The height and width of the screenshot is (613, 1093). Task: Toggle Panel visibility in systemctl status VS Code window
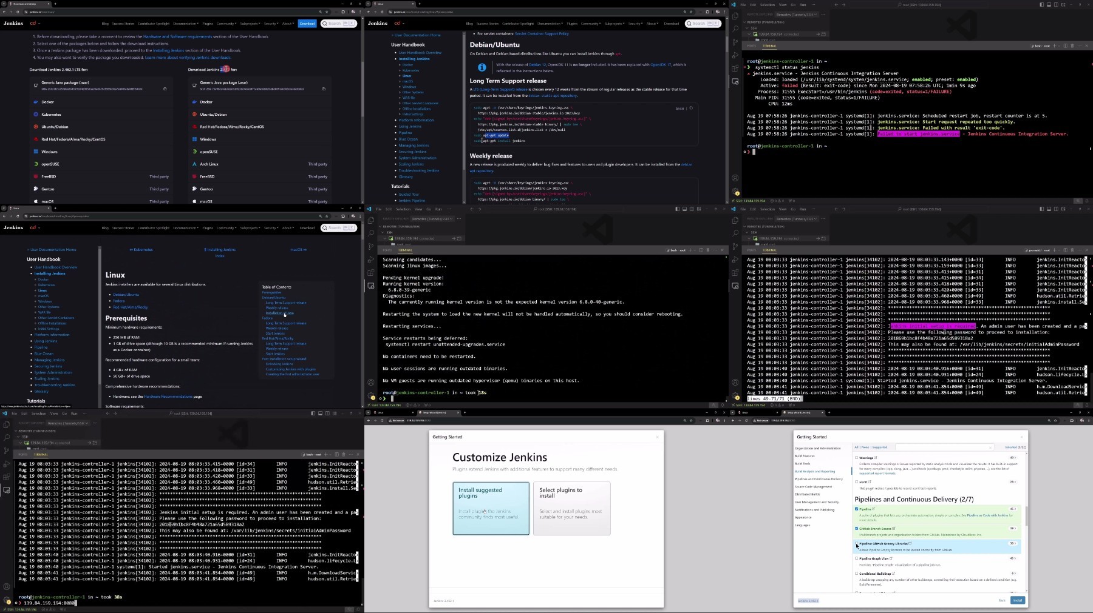[x=1049, y=4]
